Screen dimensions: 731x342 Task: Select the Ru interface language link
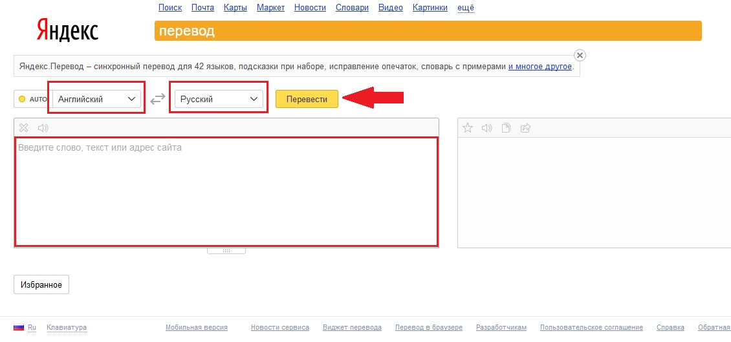[32, 328]
